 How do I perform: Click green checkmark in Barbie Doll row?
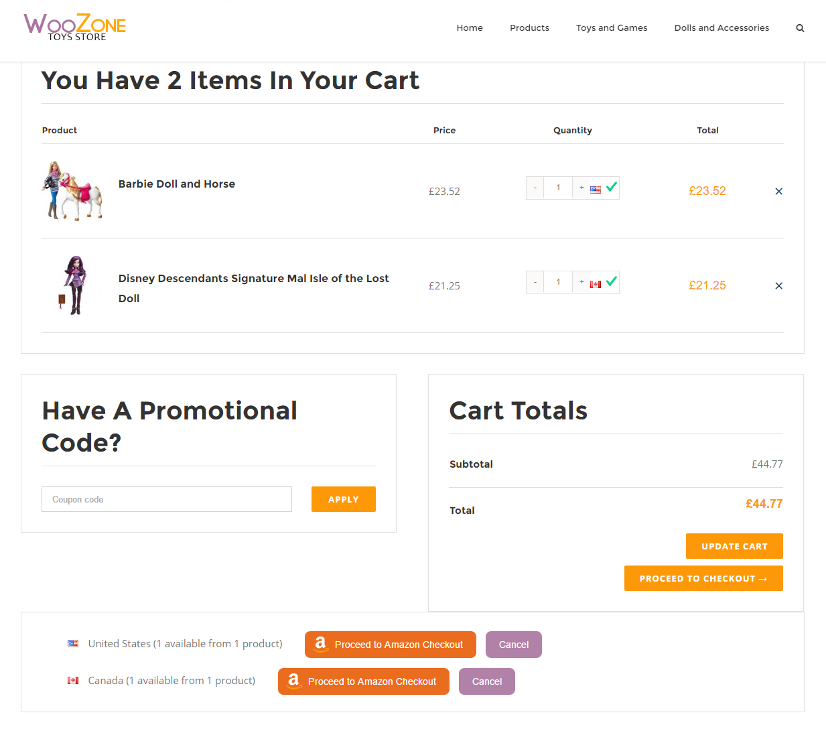pos(611,187)
